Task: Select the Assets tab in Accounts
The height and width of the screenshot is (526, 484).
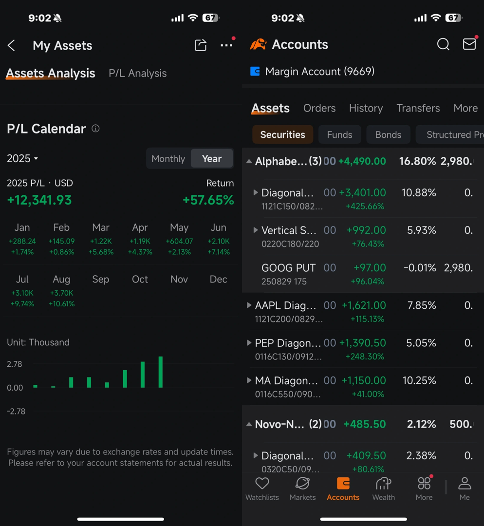Action: coord(270,108)
